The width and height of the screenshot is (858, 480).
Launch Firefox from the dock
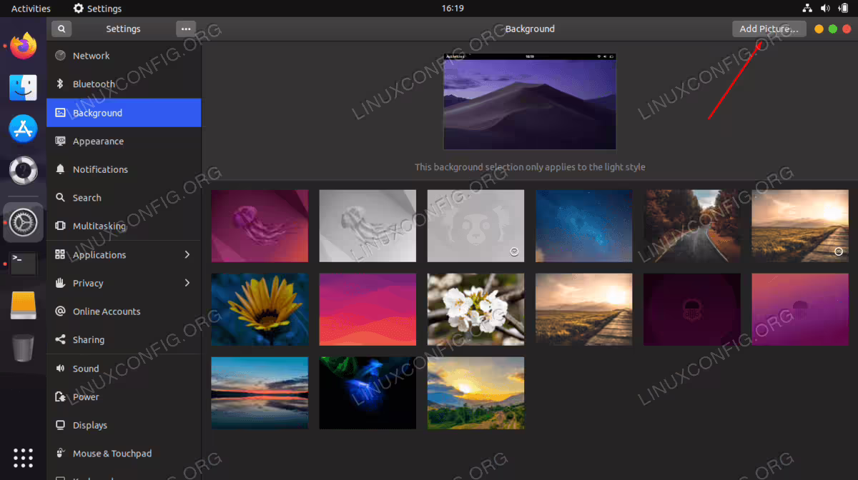(23, 46)
